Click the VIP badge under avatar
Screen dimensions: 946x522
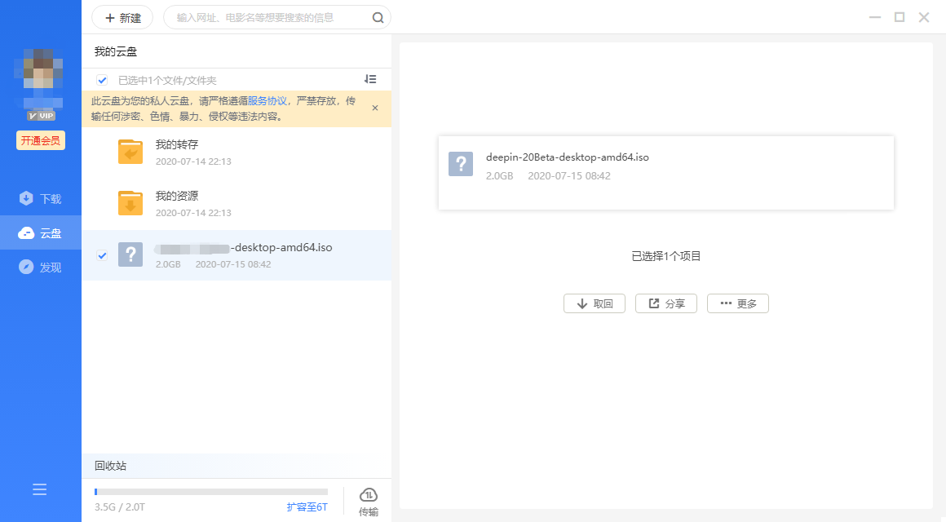pyautogui.click(x=41, y=116)
